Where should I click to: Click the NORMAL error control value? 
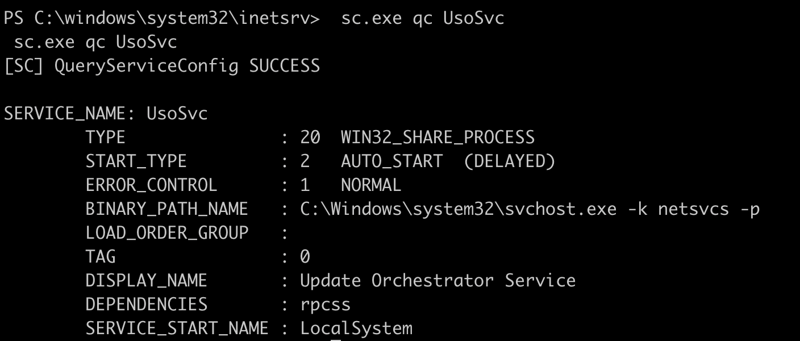(x=371, y=185)
